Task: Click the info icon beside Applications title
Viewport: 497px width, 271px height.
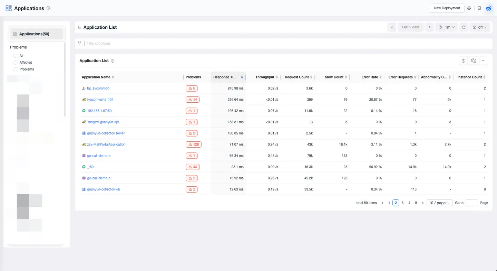Action: click(x=48, y=8)
